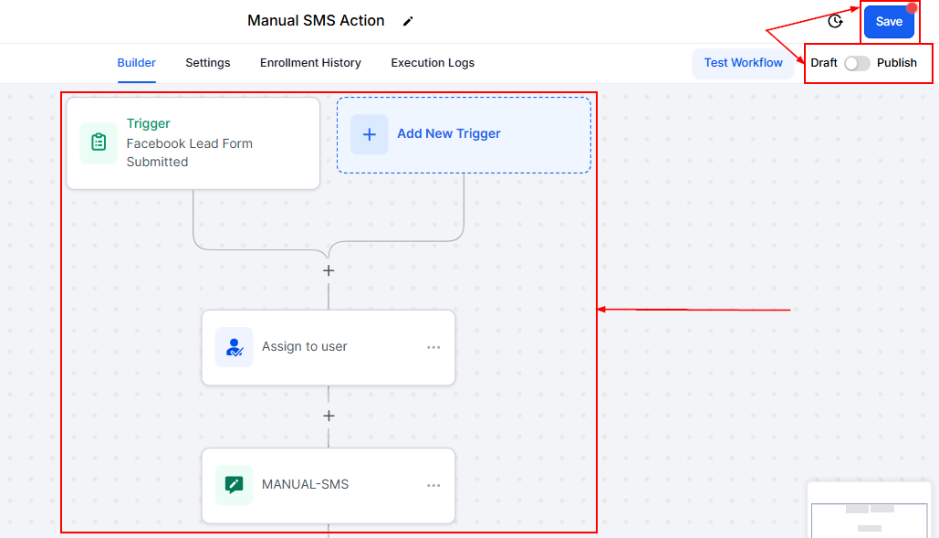Open version history clock icon
Viewport: 939px width, 538px height.
pyautogui.click(x=835, y=22)
